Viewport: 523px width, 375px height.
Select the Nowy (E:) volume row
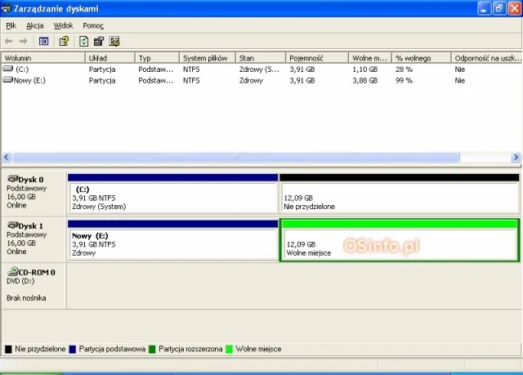(28, 80)
